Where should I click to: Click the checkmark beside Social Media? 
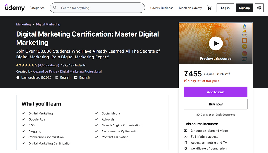point(97,113)
